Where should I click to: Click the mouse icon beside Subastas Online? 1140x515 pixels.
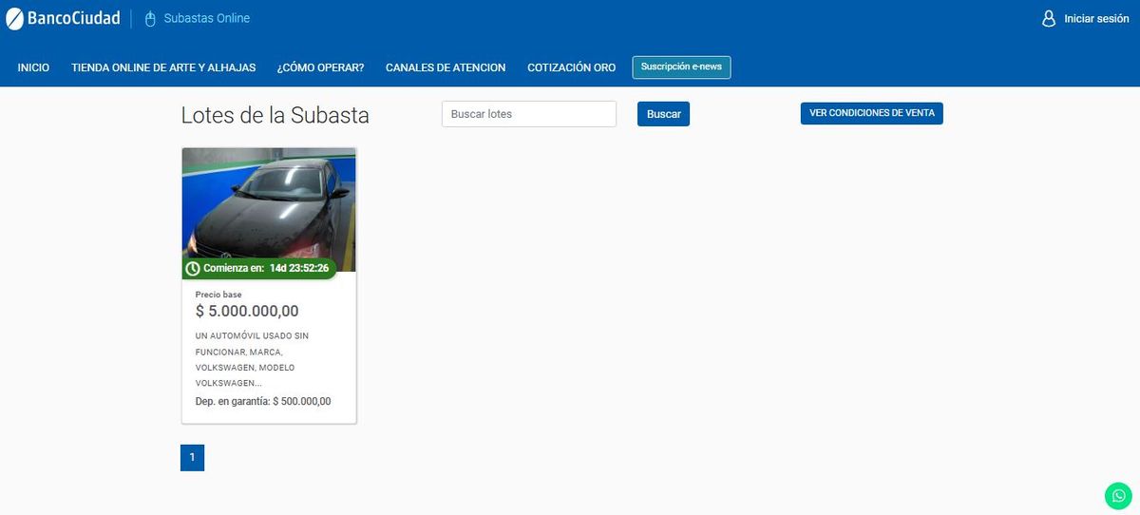[150, 19]
